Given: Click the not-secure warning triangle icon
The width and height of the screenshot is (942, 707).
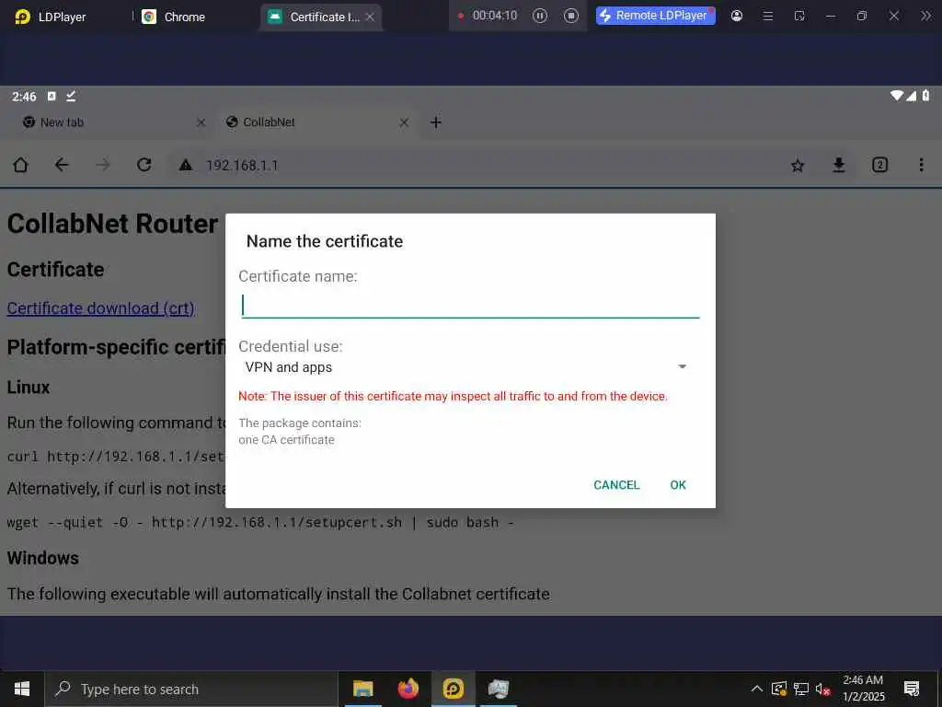Looking at the screenshot, I should click(x=186, y=165).
